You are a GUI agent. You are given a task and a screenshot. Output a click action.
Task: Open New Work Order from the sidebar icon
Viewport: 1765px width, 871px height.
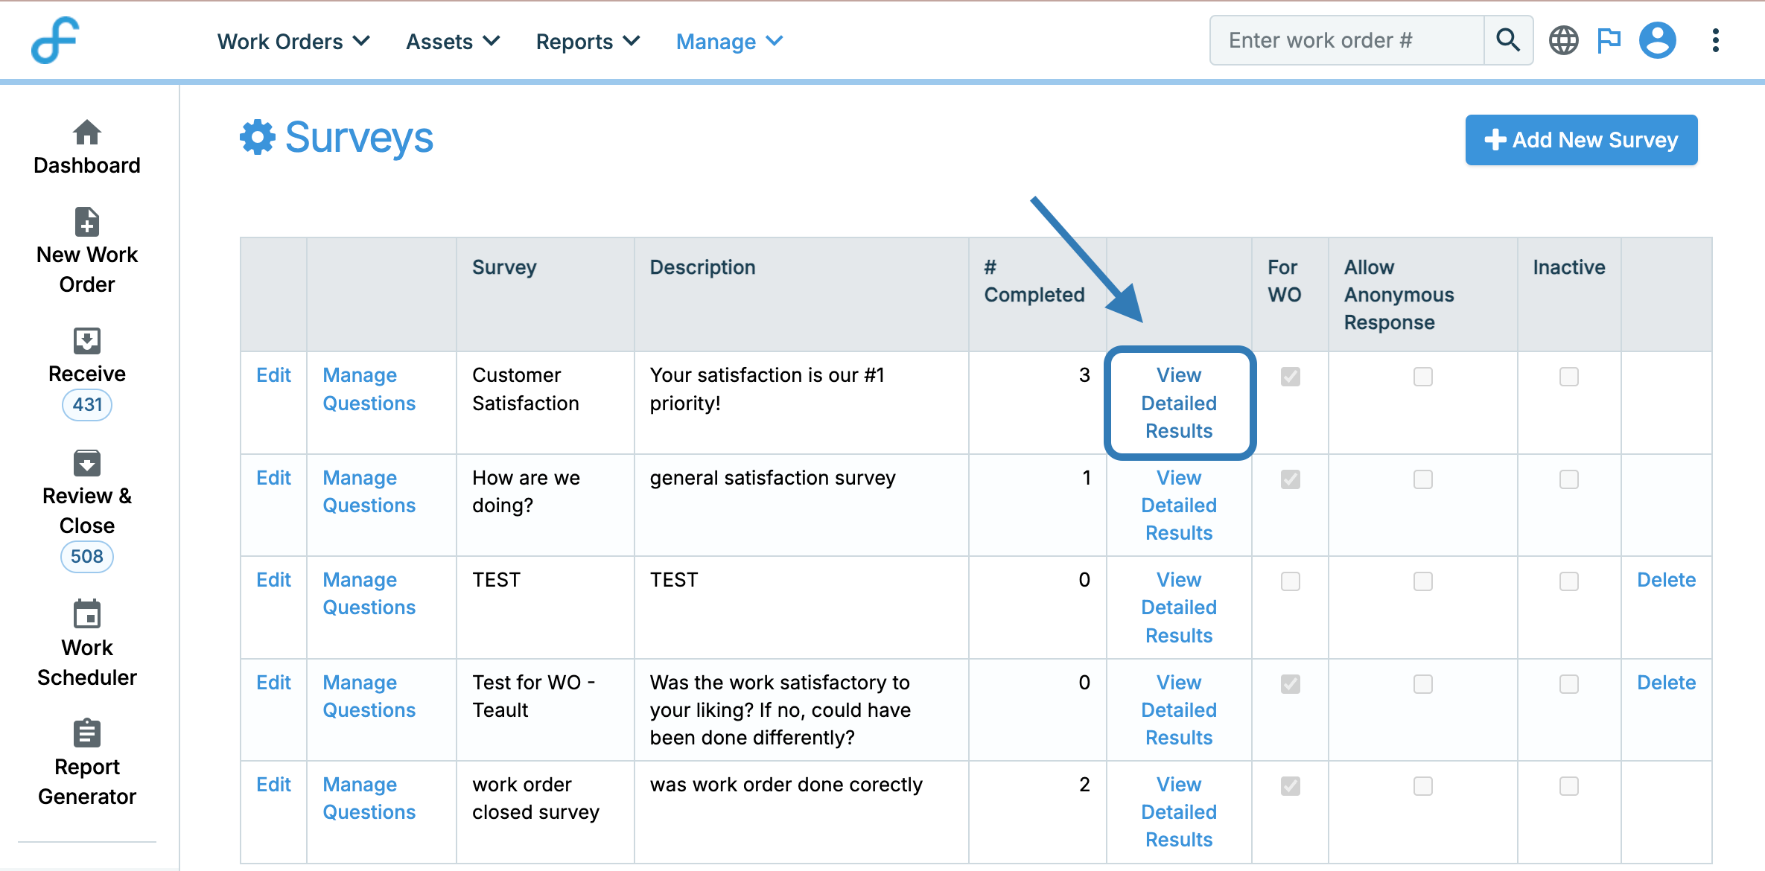pos(86,222)
